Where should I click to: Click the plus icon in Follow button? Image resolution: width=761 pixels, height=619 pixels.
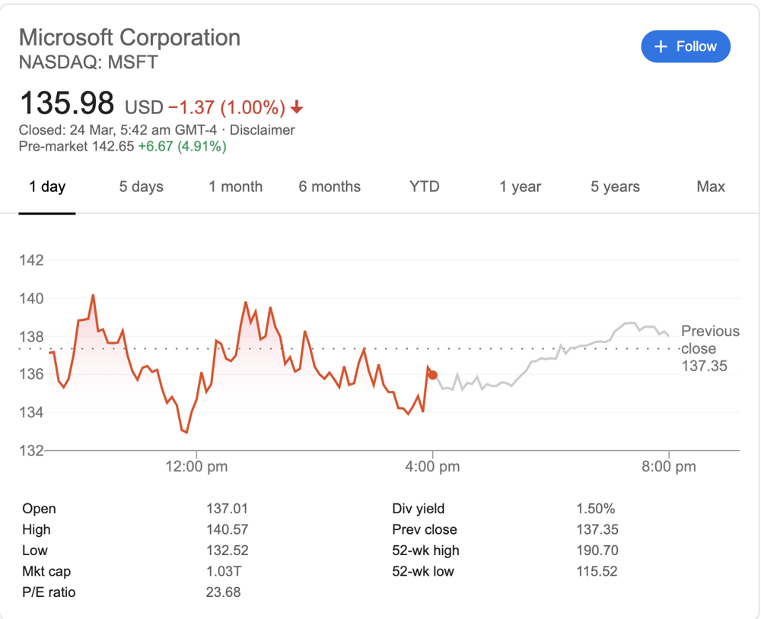click(661, 46)
